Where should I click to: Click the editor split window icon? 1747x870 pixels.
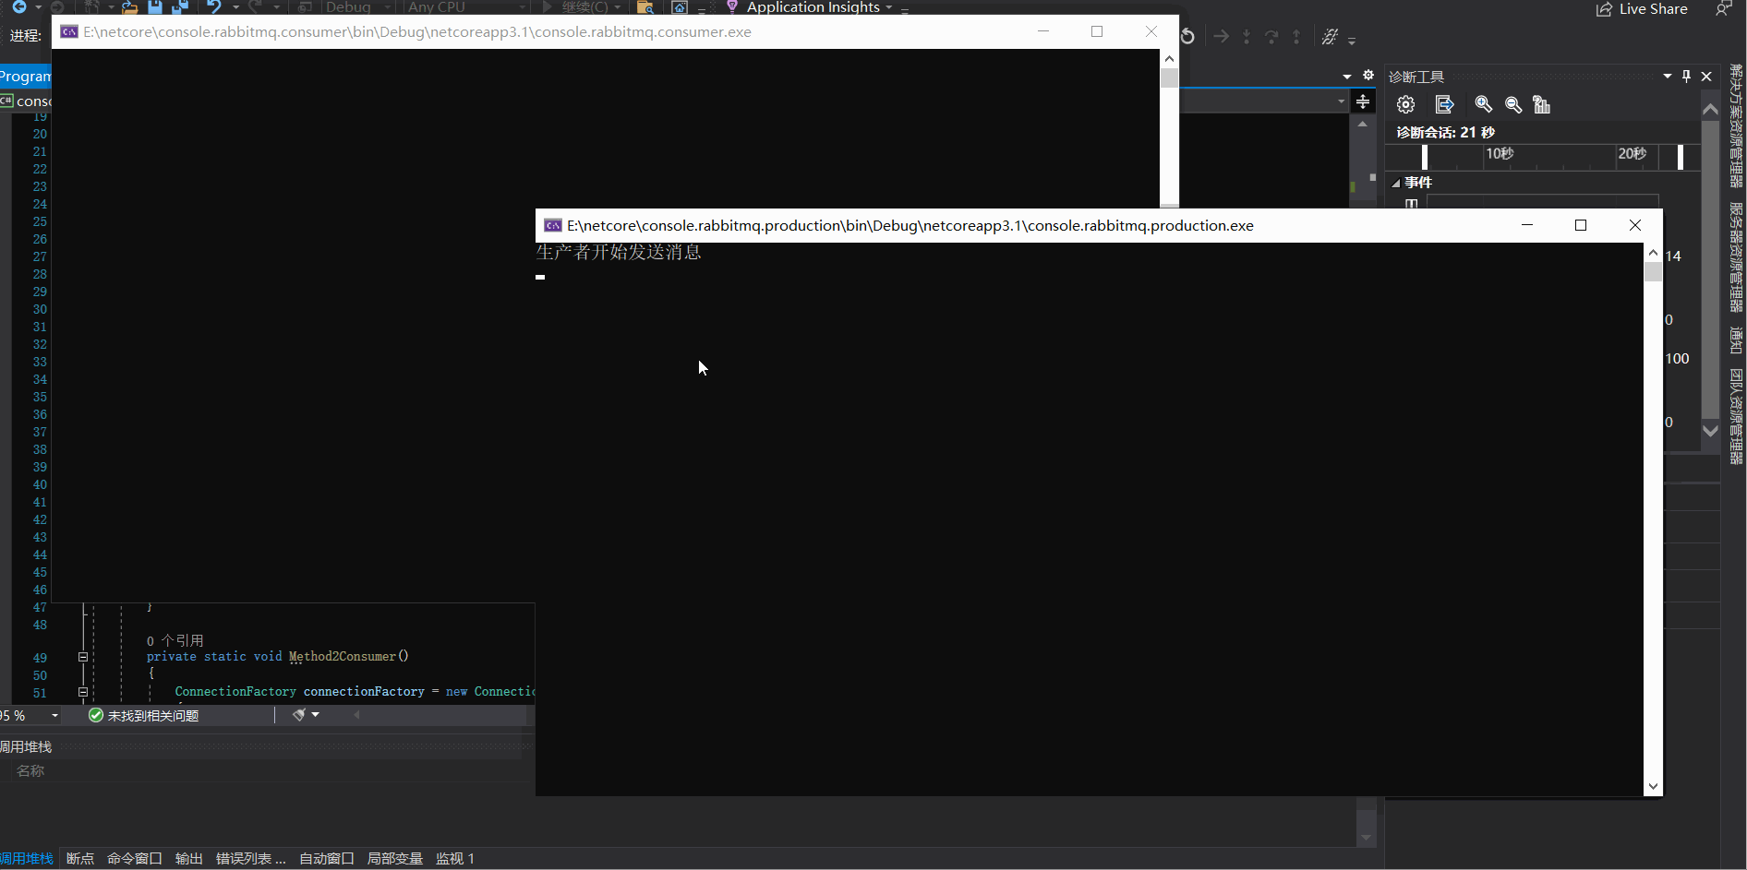1363,101
